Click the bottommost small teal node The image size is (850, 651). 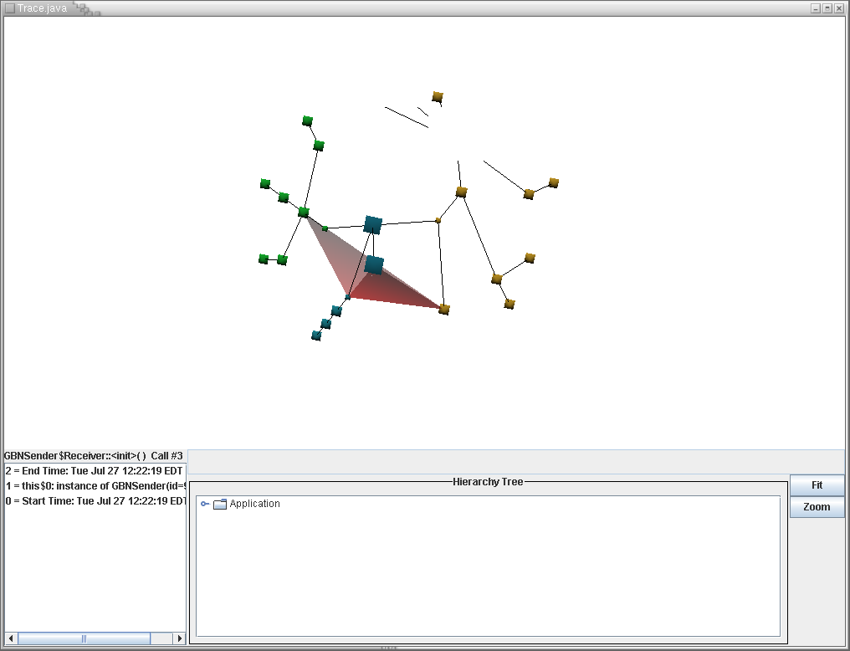(x=316, y=336)
